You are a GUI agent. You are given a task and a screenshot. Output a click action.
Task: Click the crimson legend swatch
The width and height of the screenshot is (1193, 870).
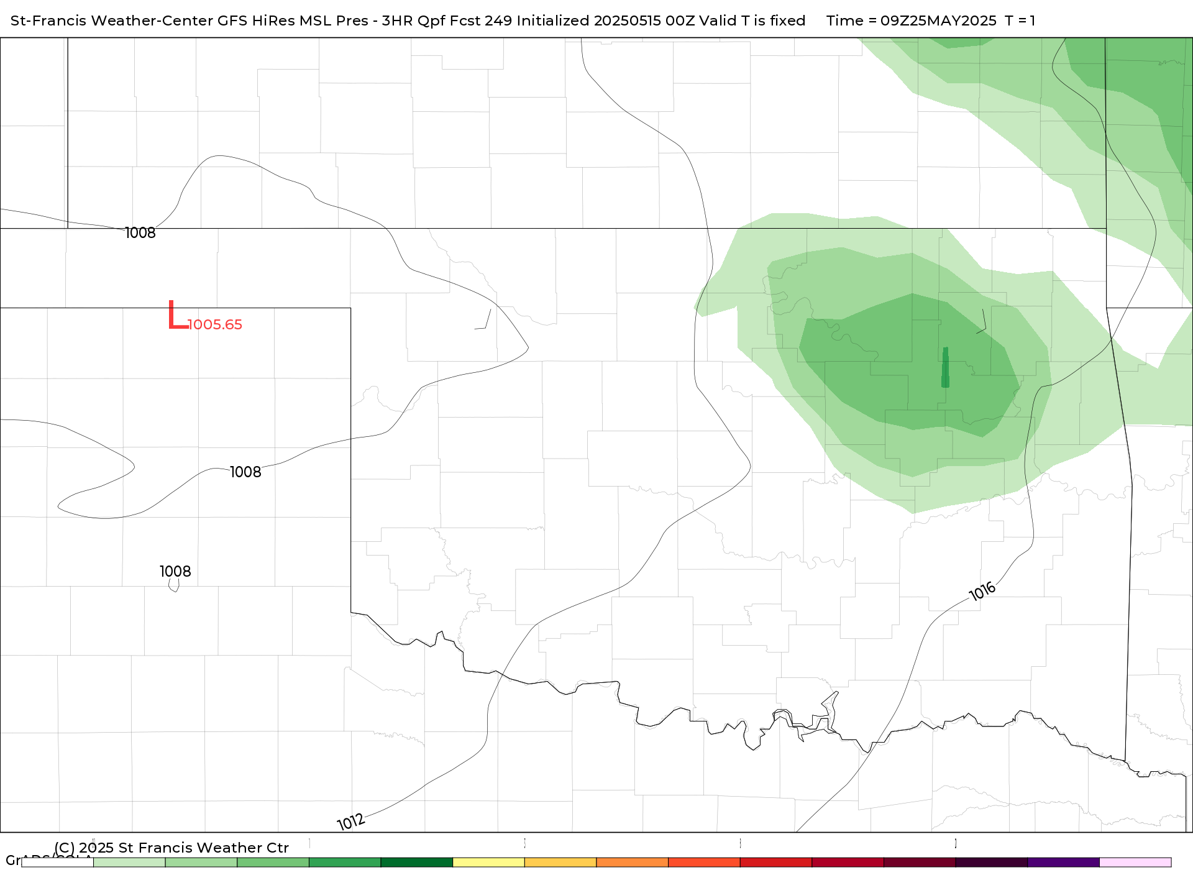(x=848, y=863)
